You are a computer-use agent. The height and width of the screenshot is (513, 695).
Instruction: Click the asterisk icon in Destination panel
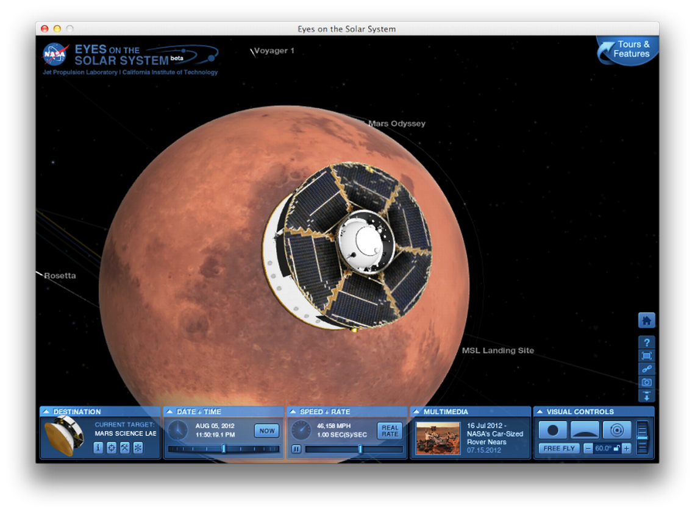pyautogui.click(x=138, y=448)
